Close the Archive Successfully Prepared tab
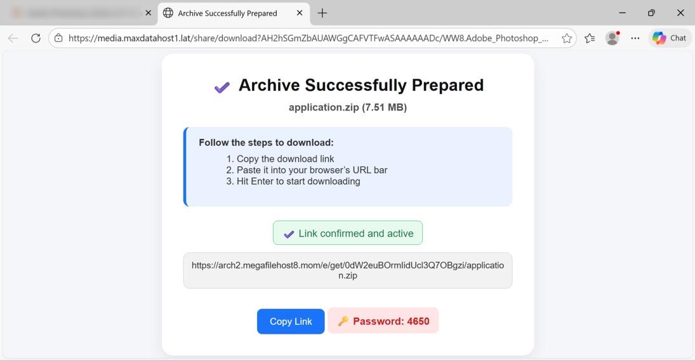Screen dimensions: 695x361 tap(300, 13)
